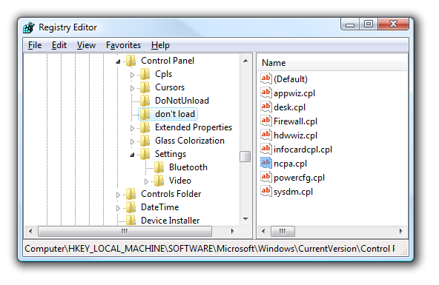439x285 pixels.
Task: Click the tree pane horizontal scrollbar thumb
Action: click(x=125, y=232)
